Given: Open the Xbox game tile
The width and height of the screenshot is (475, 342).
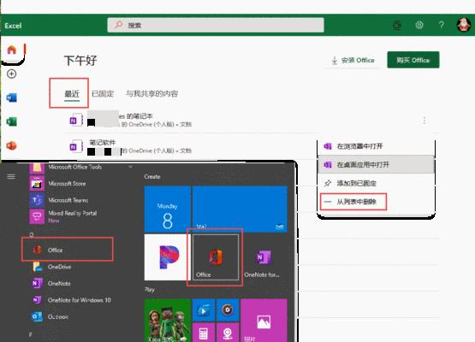Looking at the screenshot, I should point(168,321).
